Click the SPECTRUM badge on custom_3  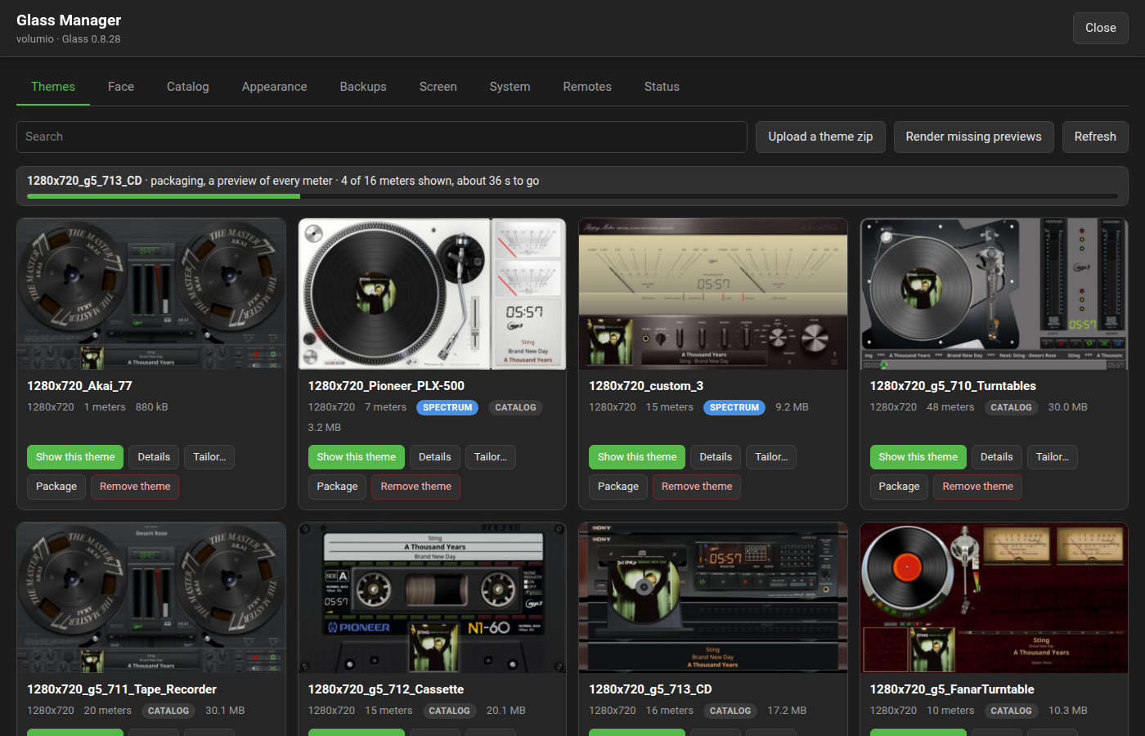(734, 407)
